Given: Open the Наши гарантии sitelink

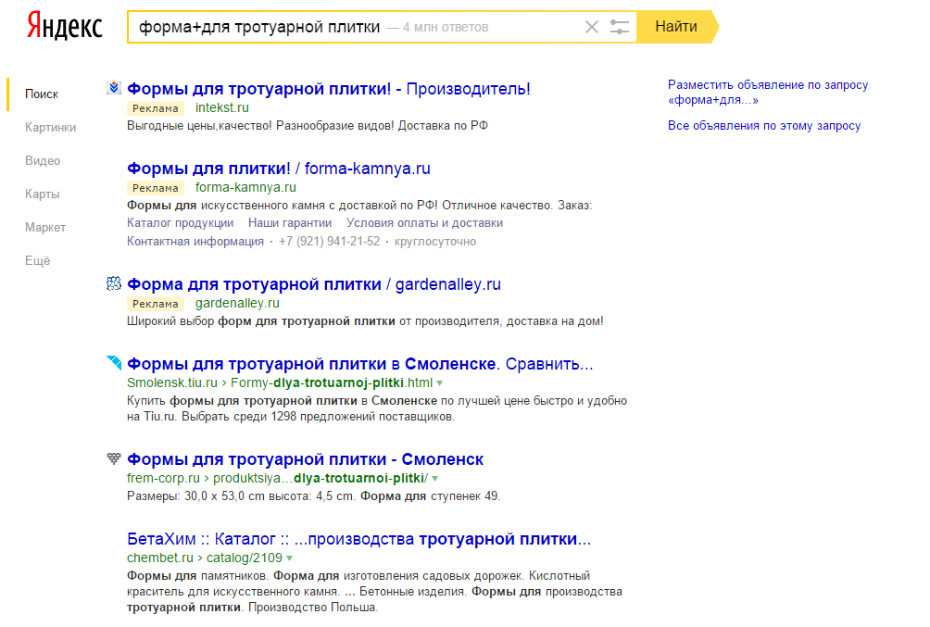Looking at the screenshot, I should [x=290, y=223].
